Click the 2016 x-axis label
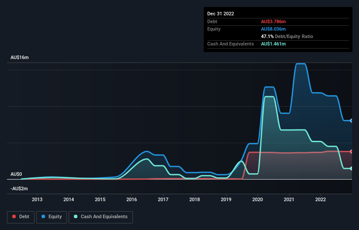The width and height of the screenshot is (359, 230). click(132, 199)
